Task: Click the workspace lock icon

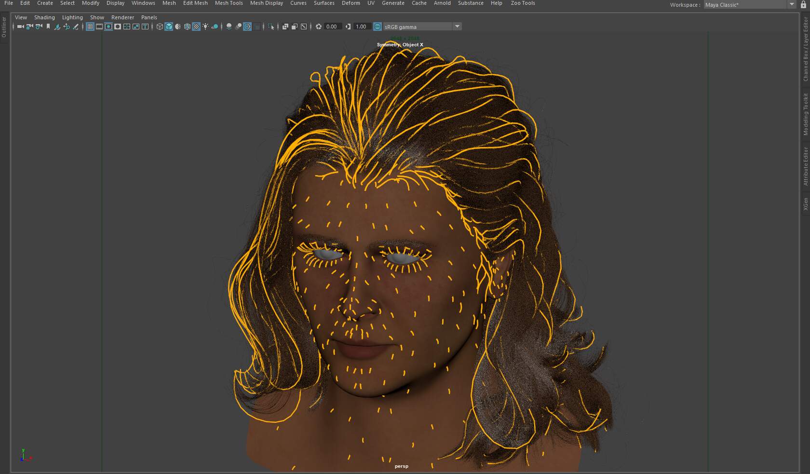Action: (x=803, y=4)
